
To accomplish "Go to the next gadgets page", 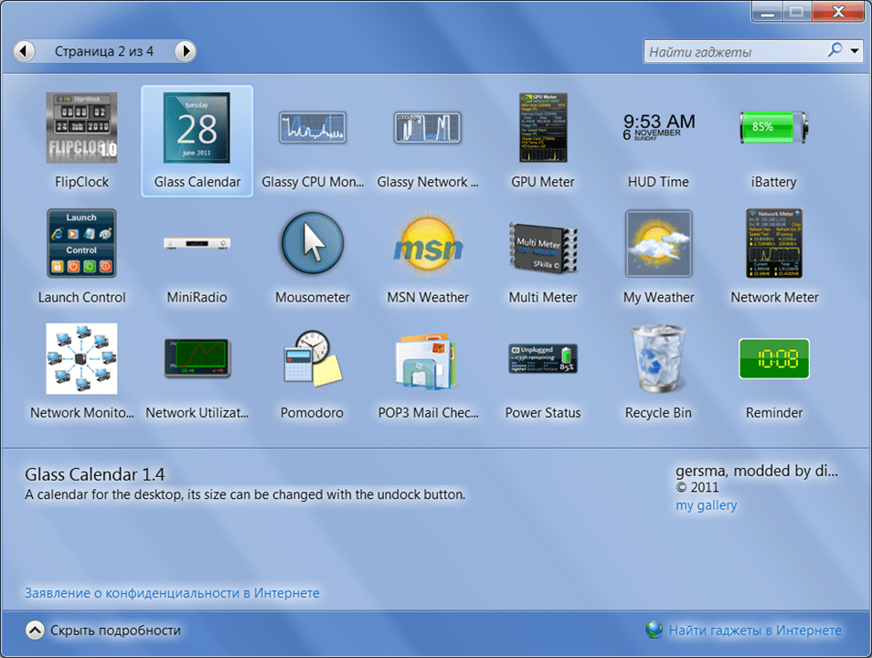I will tap(186, 51).
